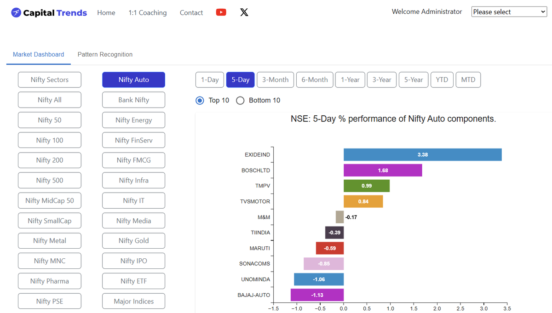Select the Nifty All button

(50, 100)
